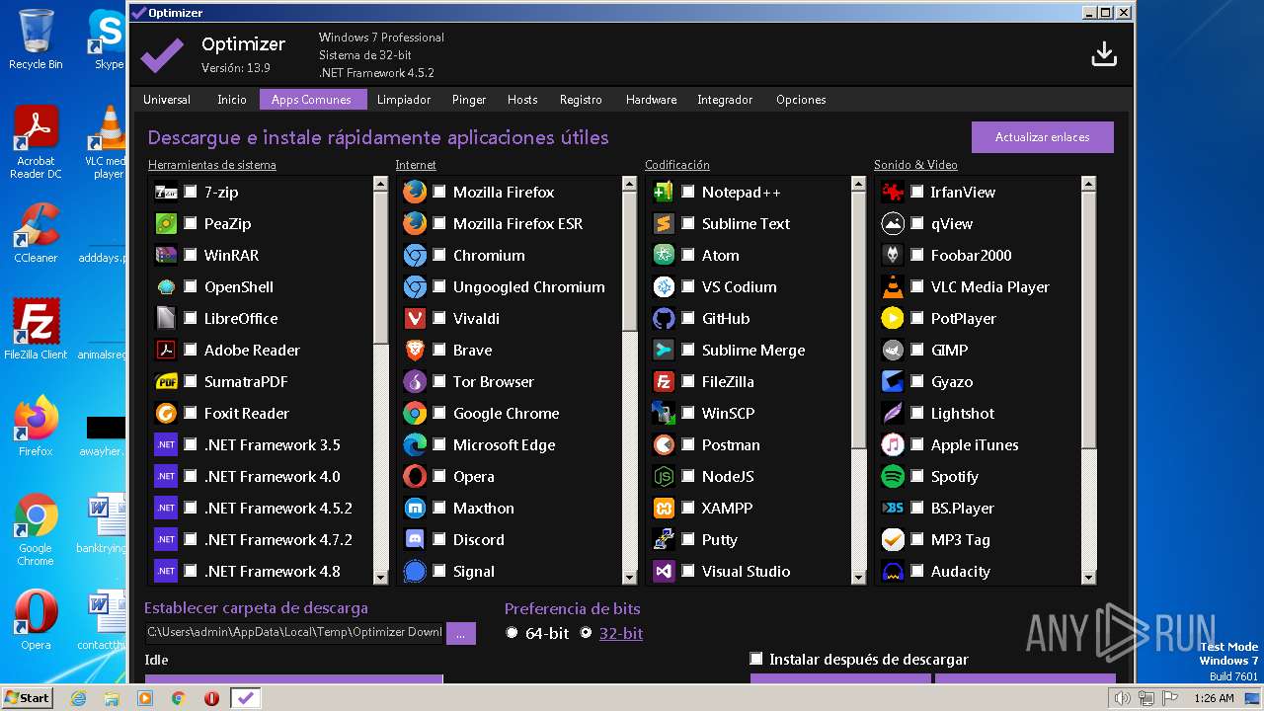Select the Audacity checkbox

[x=917, y=572]
